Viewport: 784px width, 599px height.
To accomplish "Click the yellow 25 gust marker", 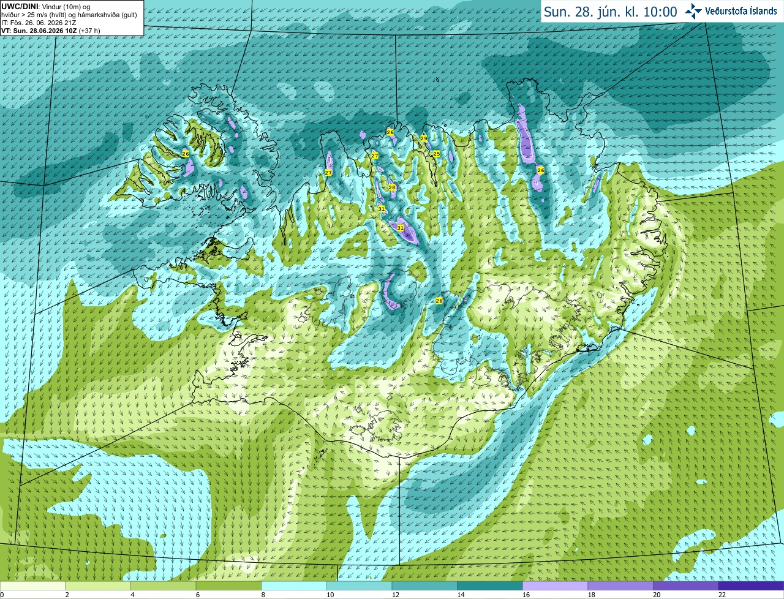I will (437, 154).
